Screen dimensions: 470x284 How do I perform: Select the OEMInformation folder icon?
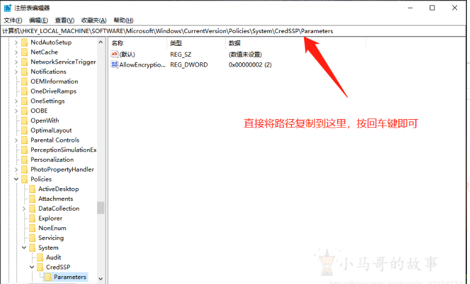[24, 82]
